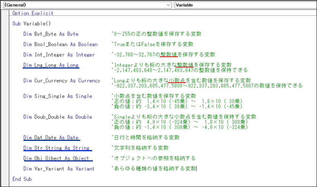Click the Double negative range comment -1.4×10 ( 308乗)

[180, 127]
